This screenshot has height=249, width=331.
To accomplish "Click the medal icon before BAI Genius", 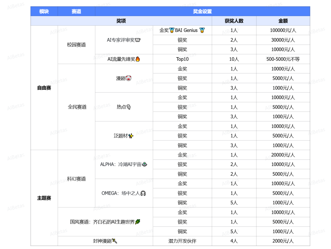I will (x=172, y=31).
